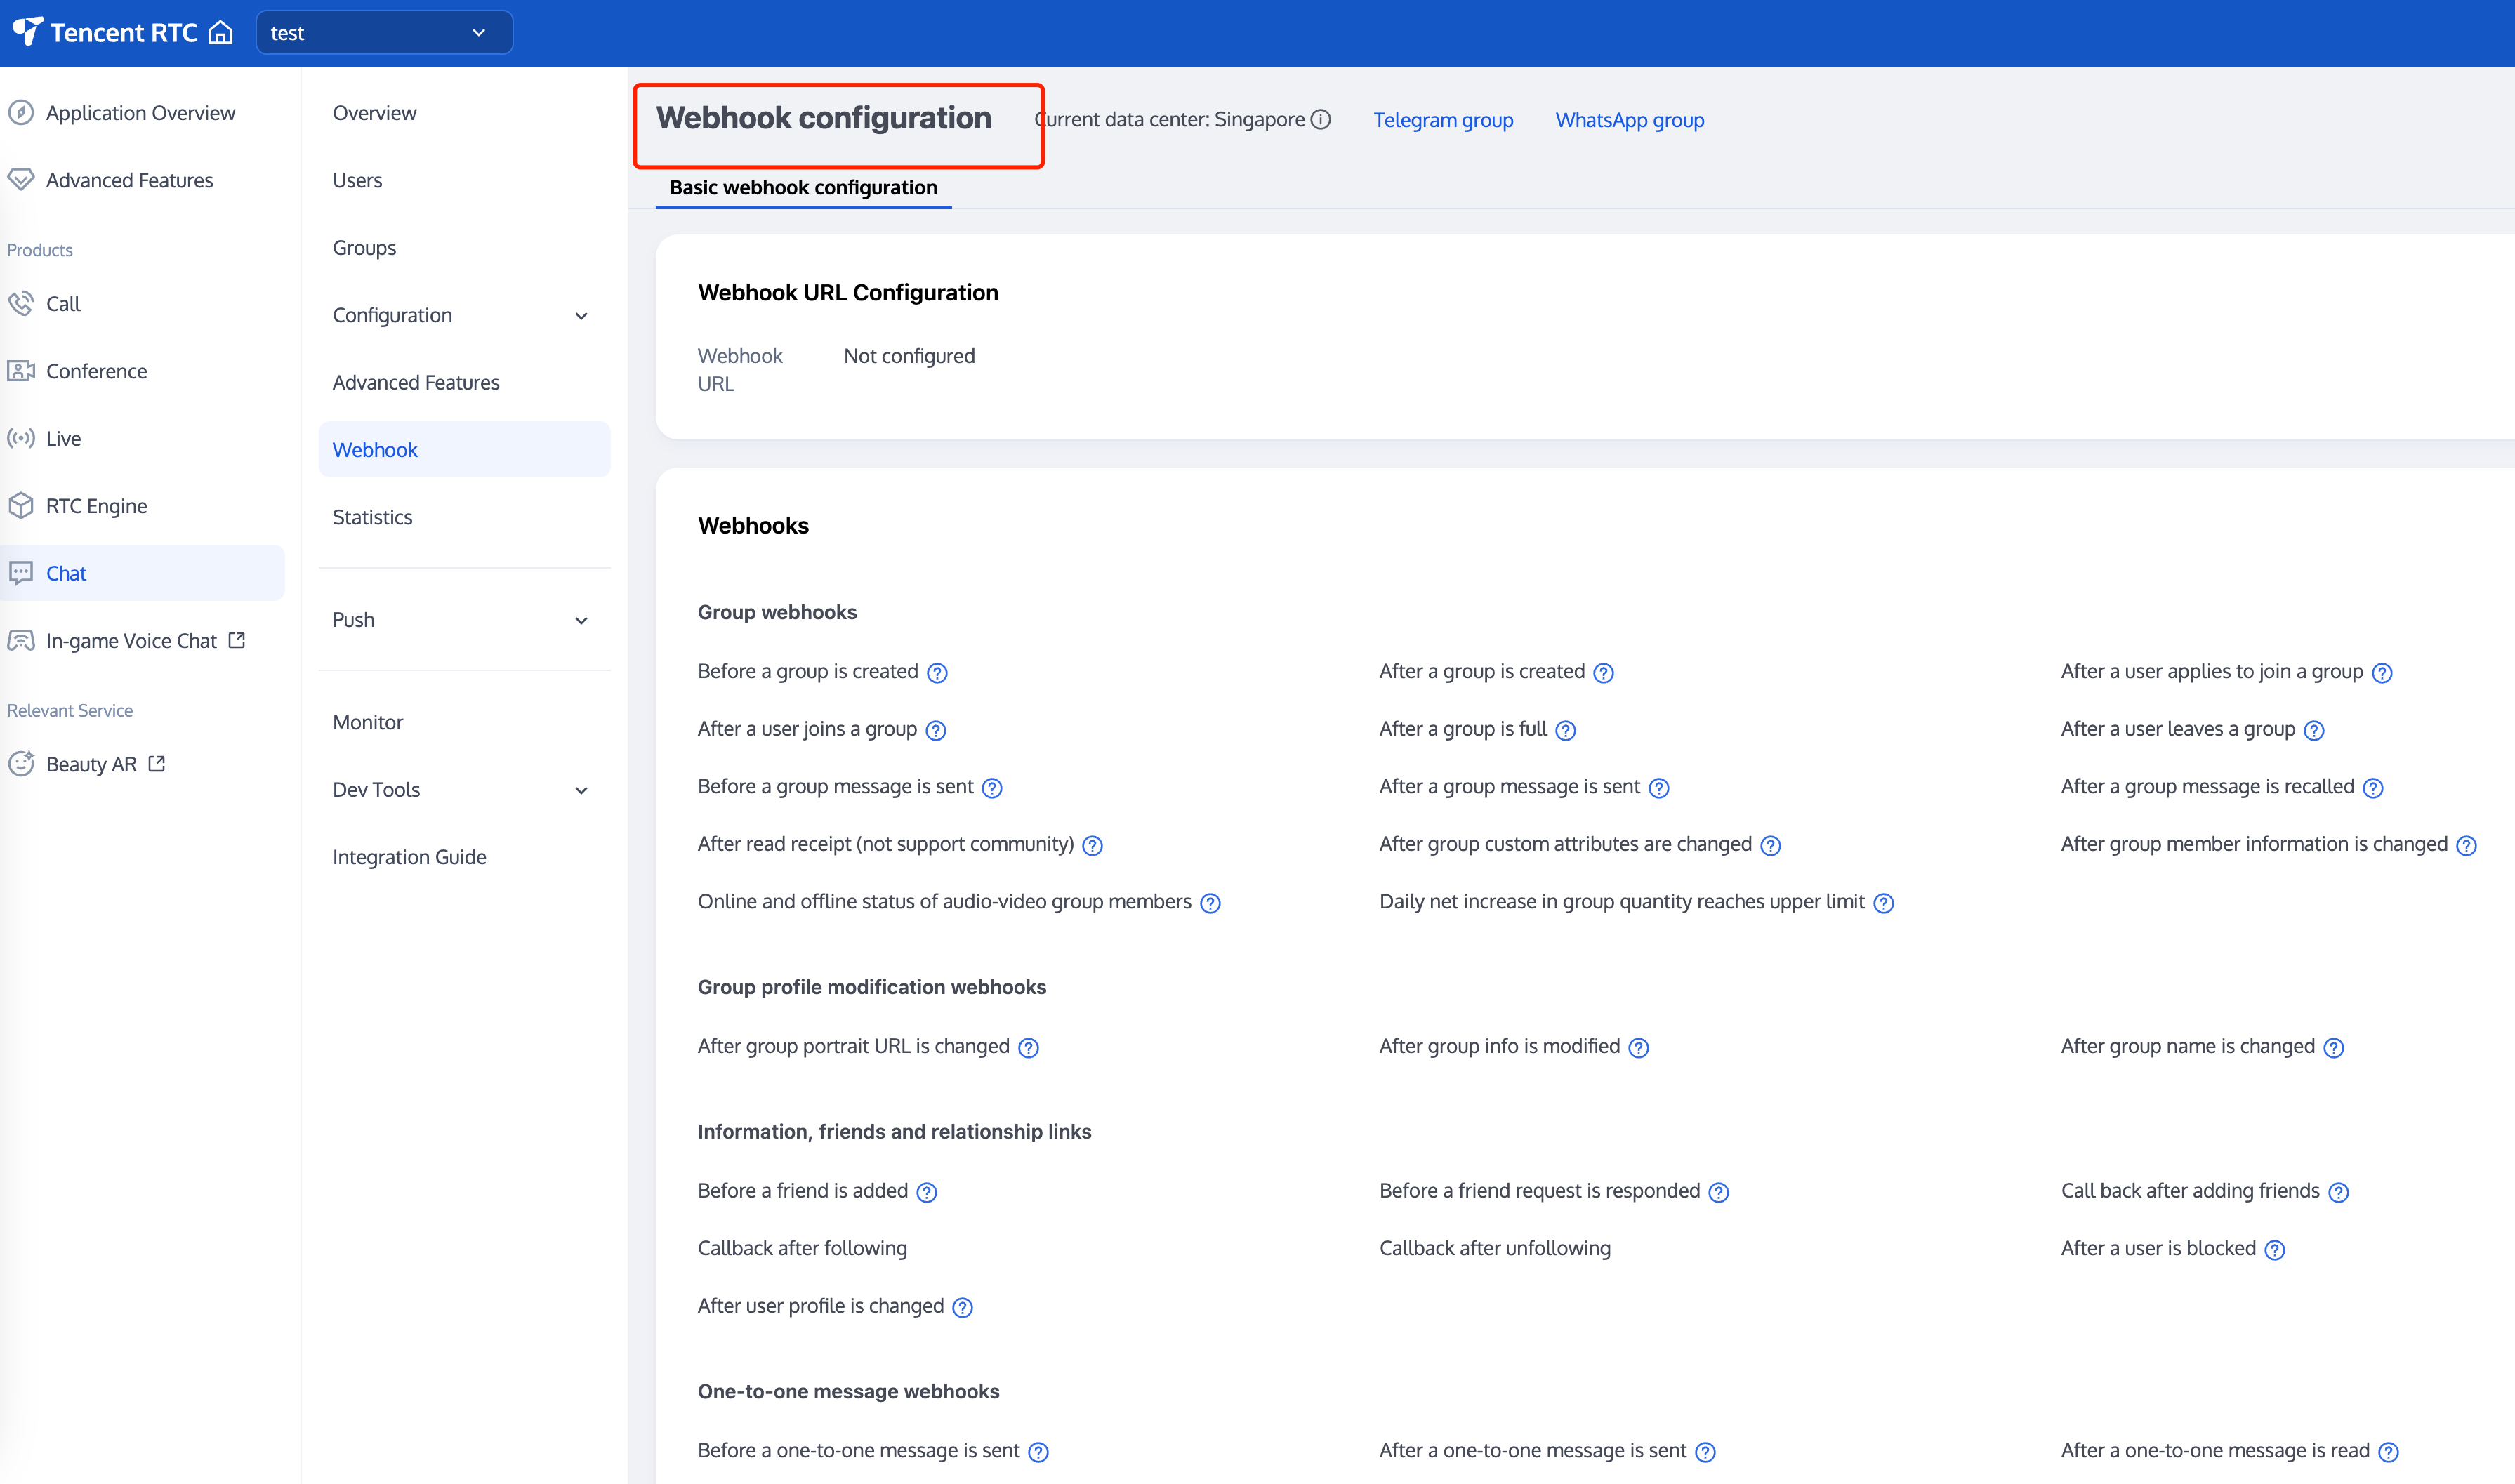
Task: Click help icon for After user profile is changed
Action: pyautogui.click(x=962, y=1308)
